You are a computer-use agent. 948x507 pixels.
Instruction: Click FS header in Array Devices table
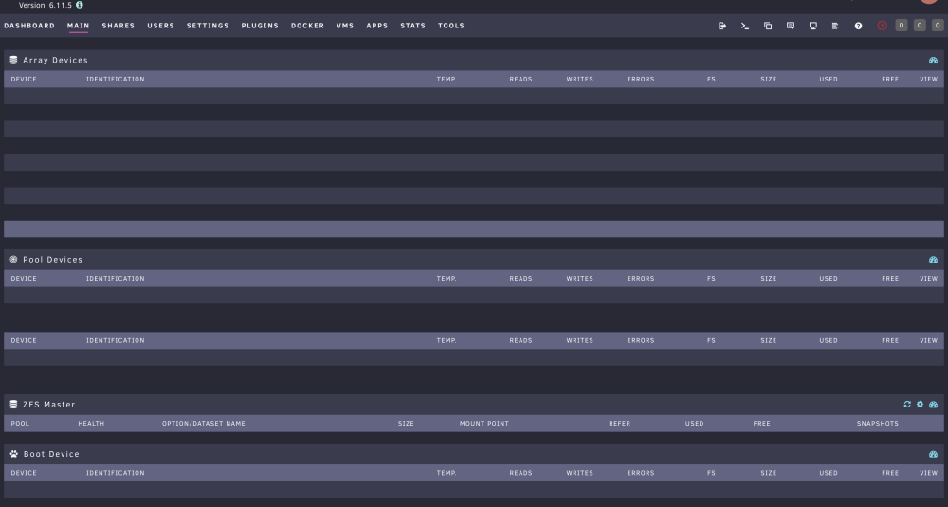(x=711, y=80)
